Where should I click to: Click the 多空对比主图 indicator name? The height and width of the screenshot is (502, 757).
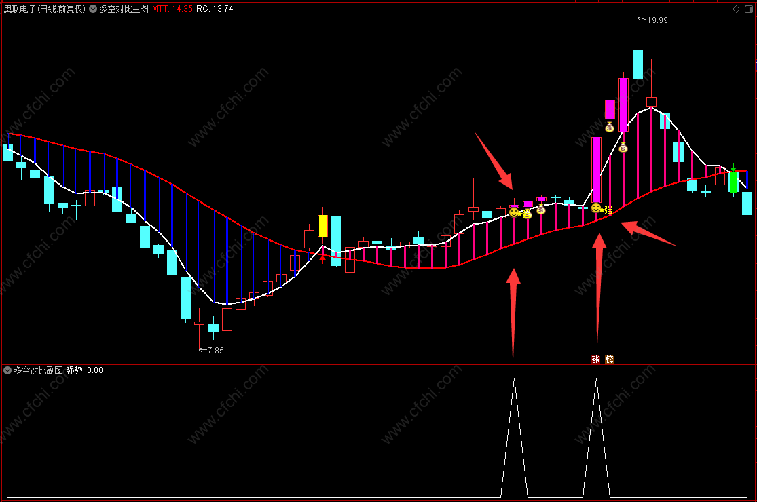coord(124,9)
